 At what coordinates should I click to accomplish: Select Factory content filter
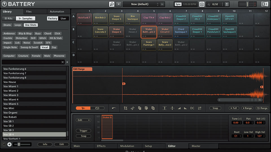tap(53, 18)
